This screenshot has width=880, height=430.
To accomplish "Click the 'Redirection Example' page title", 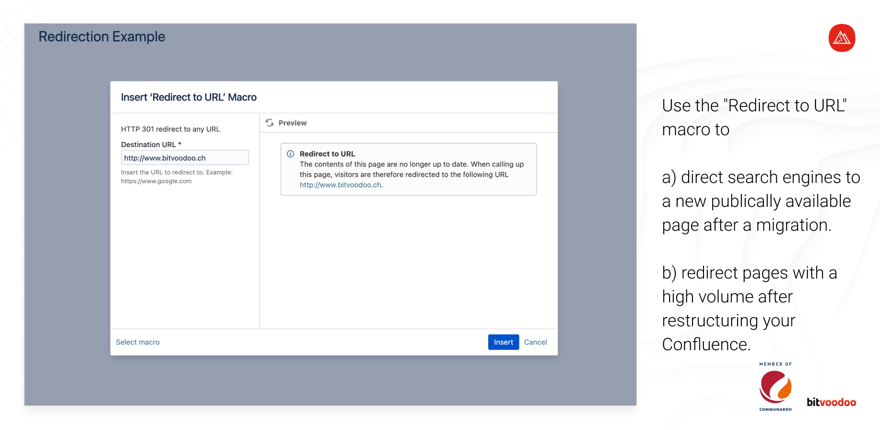I will [x=102, y=37].
